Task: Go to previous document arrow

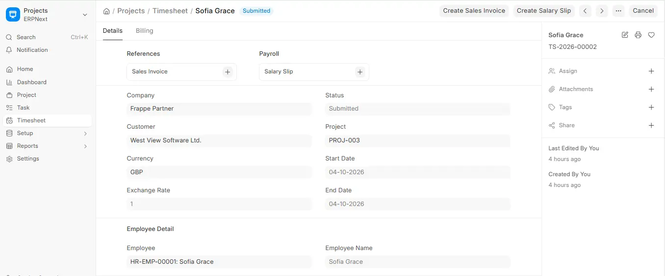Action: click(585, 11)
